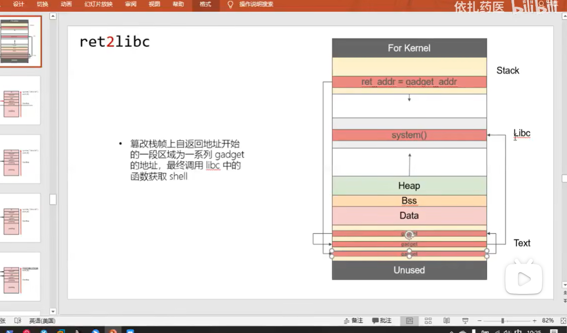This screenshot has width=567, height=333.
Task: Click the bilibili play button overlay
Action: coord(523,279)
